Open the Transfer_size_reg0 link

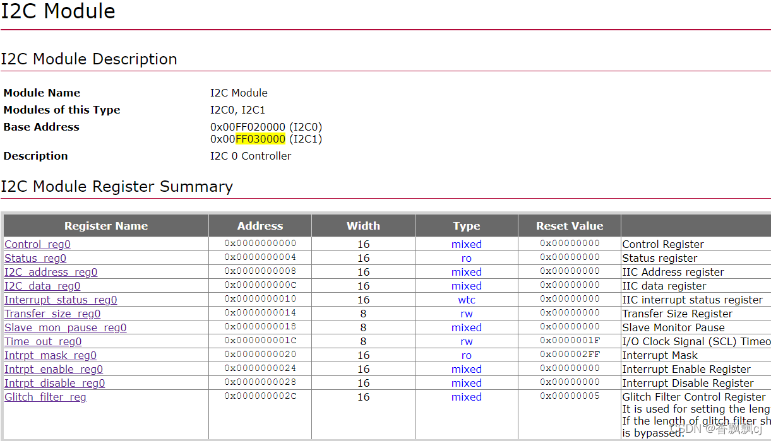[53, 314]
